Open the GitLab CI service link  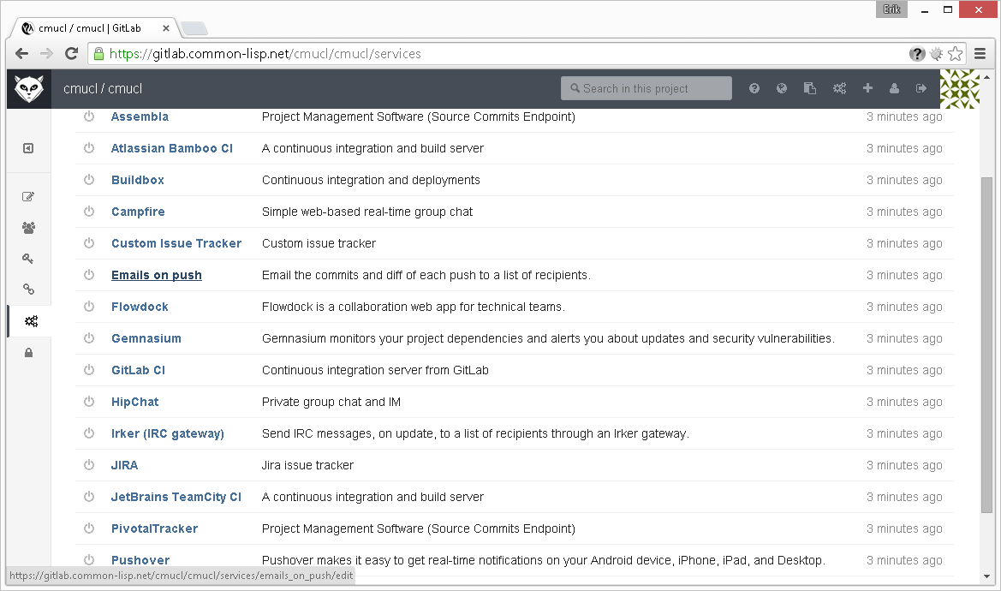[x=138, y=370]
